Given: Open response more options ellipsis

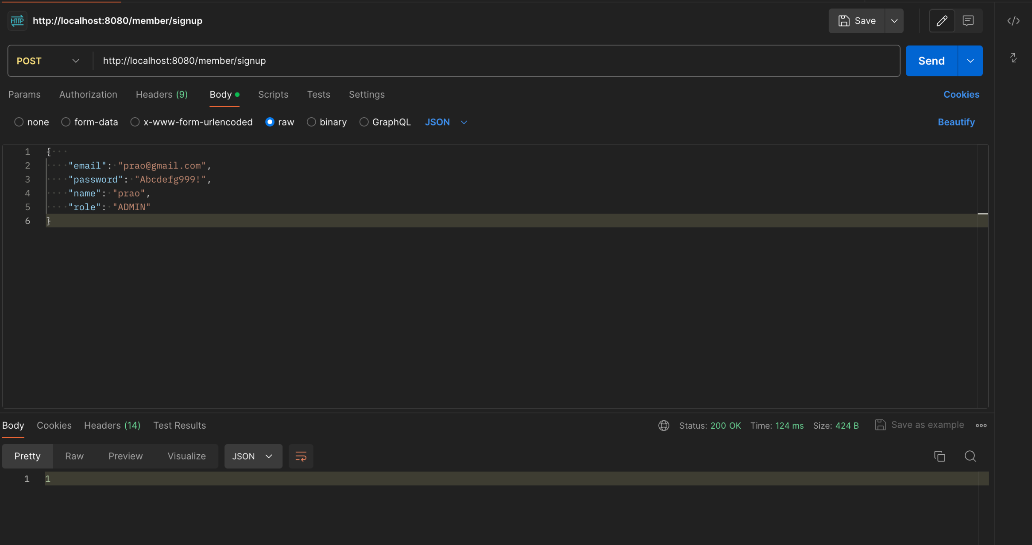Looking at the screenshot, I should [981, 425].
